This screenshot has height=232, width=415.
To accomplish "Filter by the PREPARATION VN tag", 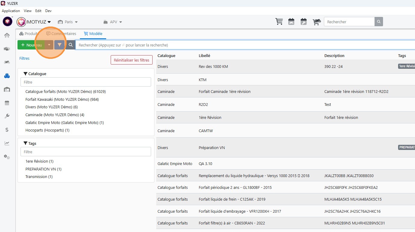I will tap(43, 169).
